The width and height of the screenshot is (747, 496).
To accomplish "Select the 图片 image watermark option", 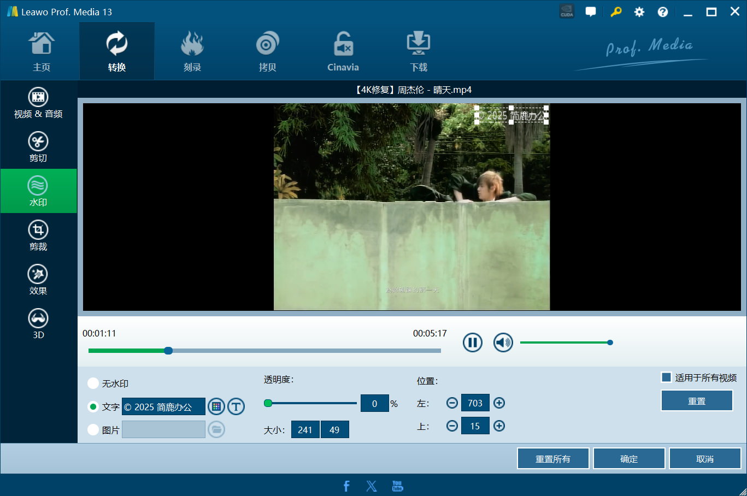I will coord(93,430).
